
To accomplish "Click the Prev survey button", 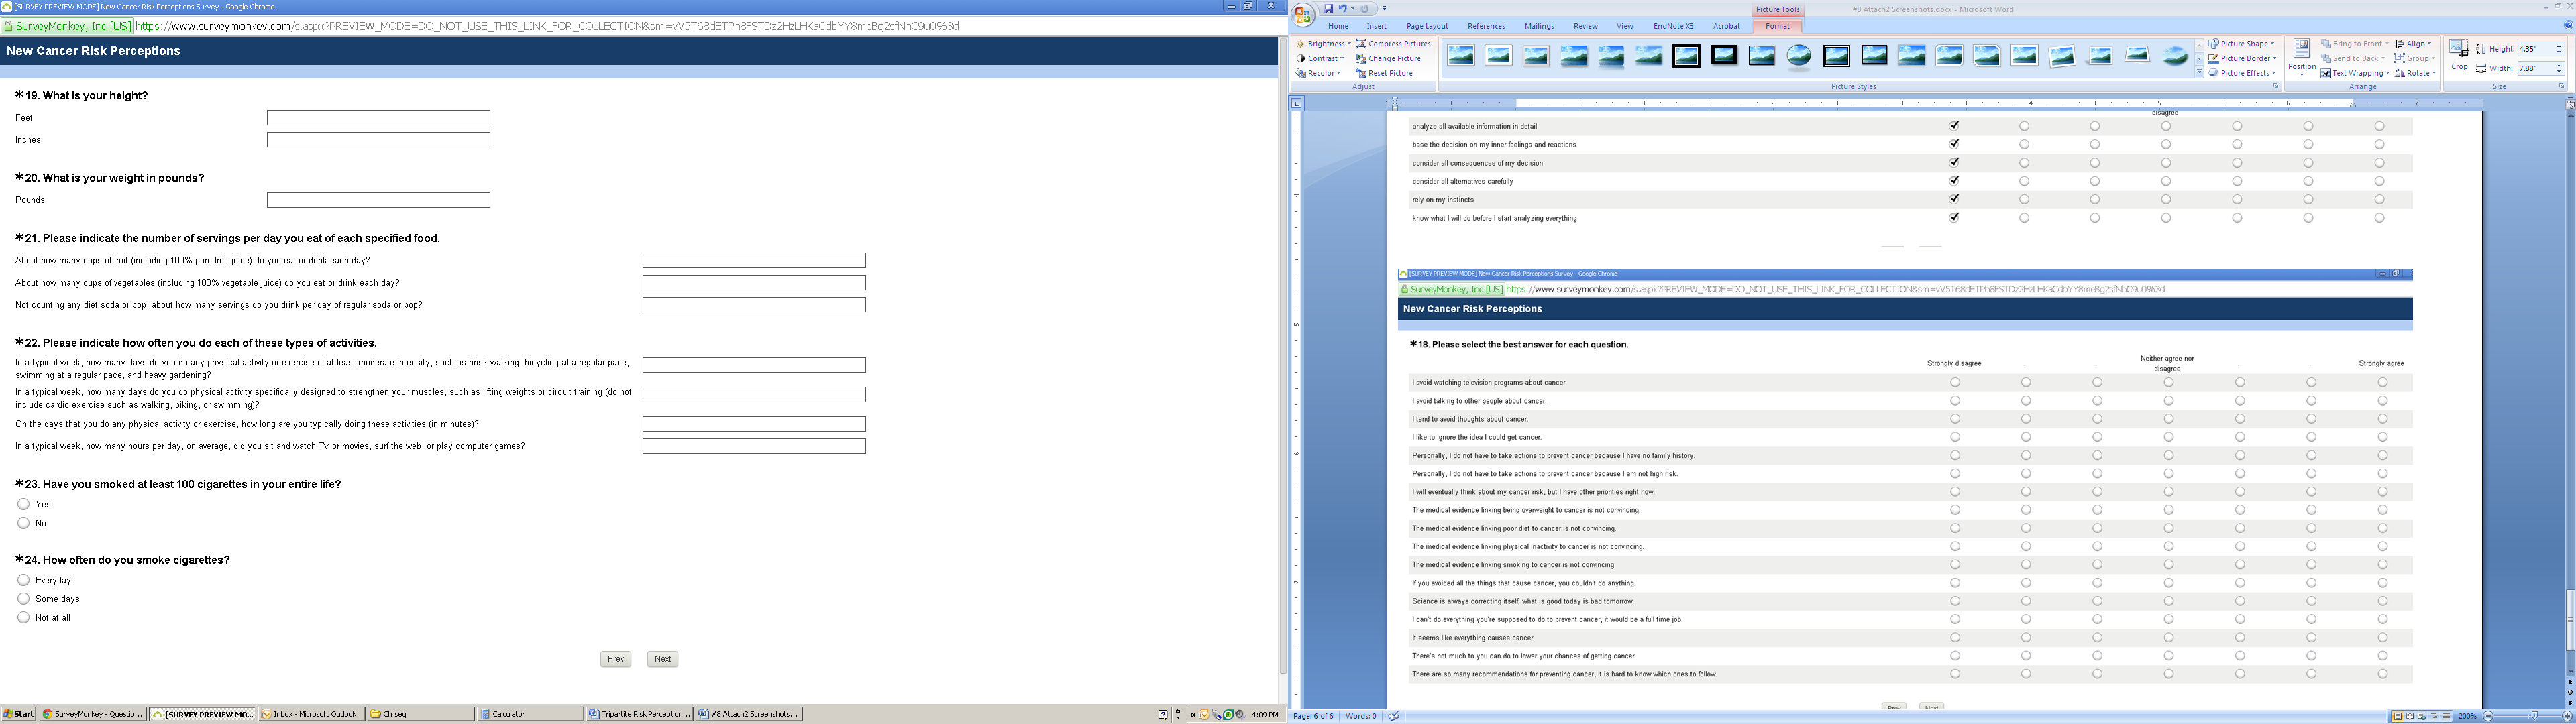I will (x=615, y=659).
